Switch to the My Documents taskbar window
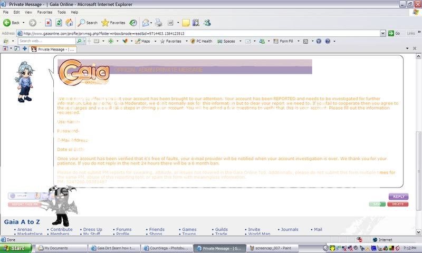This screenshot has height=253, width=422. click(62, 248)
